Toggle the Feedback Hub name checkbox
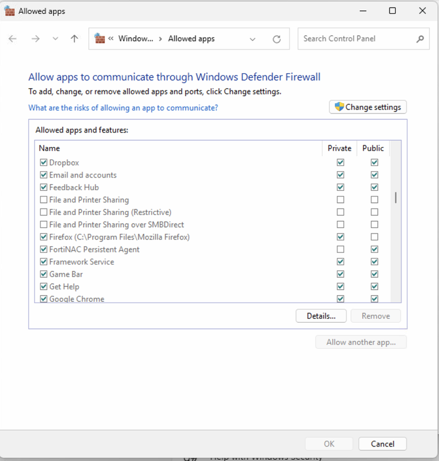 pyautogui.click(x=43, y=187)
